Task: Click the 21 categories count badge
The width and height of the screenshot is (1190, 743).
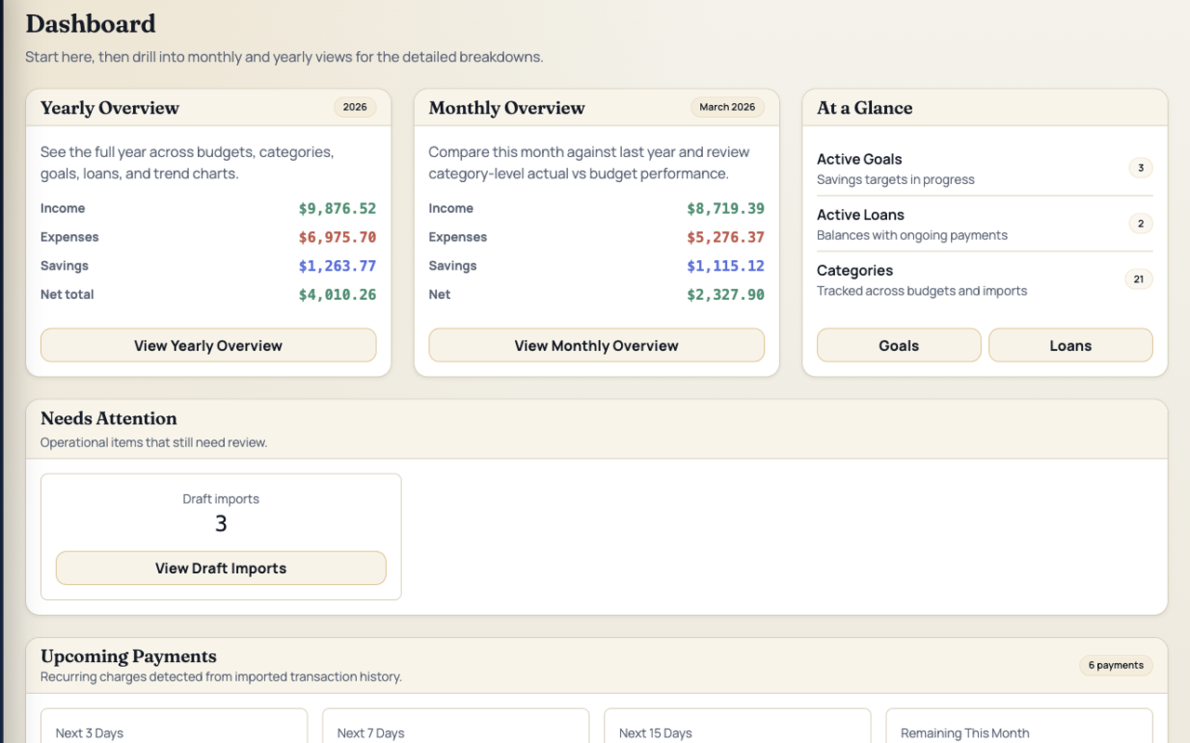Action: tap(1138, 279)
